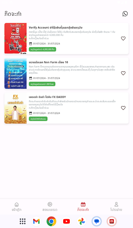This screenshot has width=133, height=228.
Task: Launch Gmail from the dock
Action: pos(36,221)
